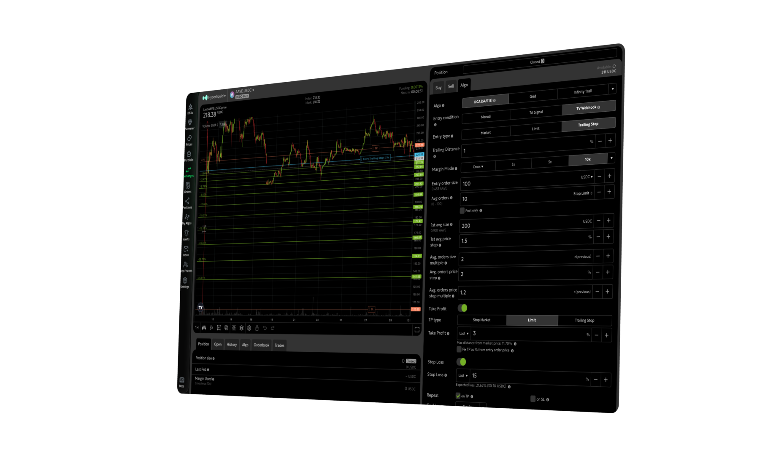The image size is (757, 455).
Task: Choose Trailing Stop as TP type
Action: [x=585, y=320]
